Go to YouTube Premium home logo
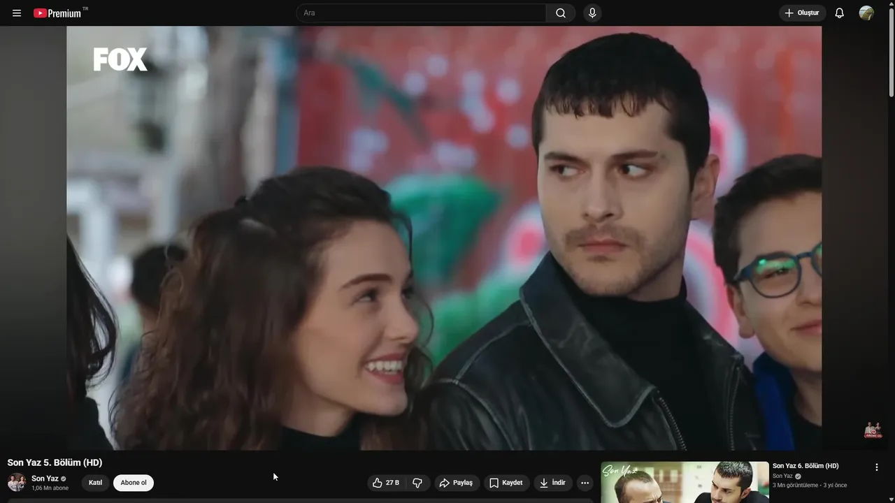This screenshot has height=503, width=895. click(x=57, y=13)
